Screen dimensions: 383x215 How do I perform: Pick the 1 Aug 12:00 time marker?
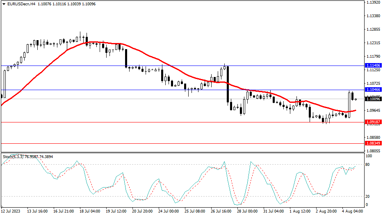(300, 211)
